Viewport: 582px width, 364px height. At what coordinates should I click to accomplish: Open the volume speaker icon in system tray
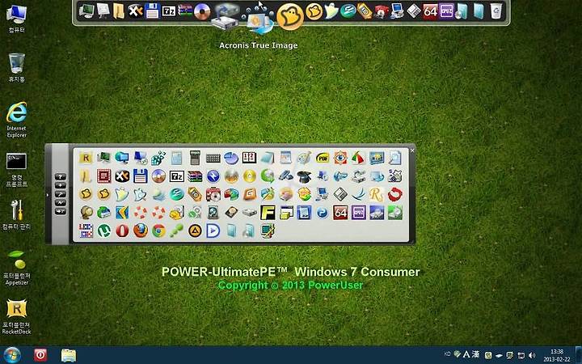pyautogui.click(x=532, y=355)
